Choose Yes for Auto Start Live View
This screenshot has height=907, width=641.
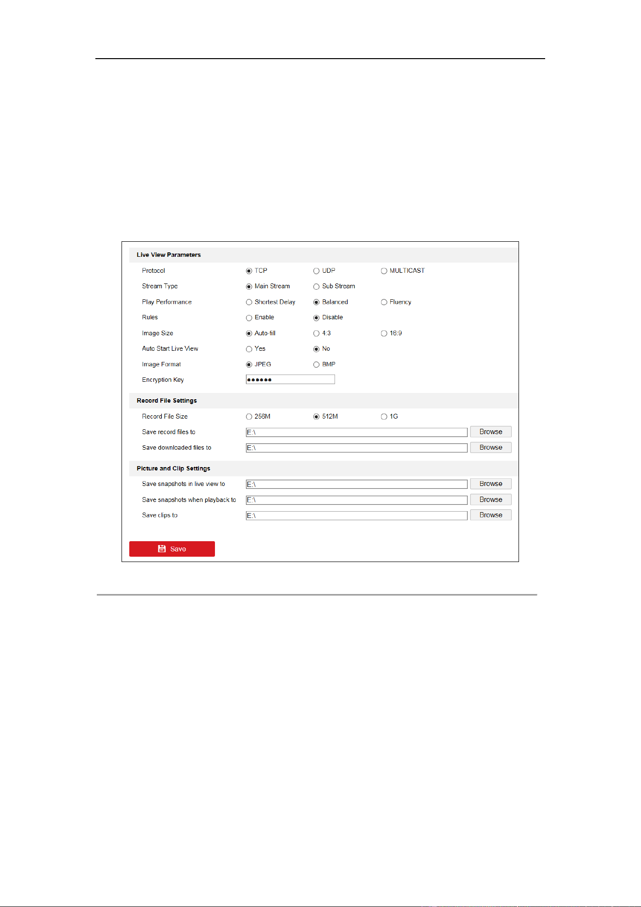tap(249, 349)
